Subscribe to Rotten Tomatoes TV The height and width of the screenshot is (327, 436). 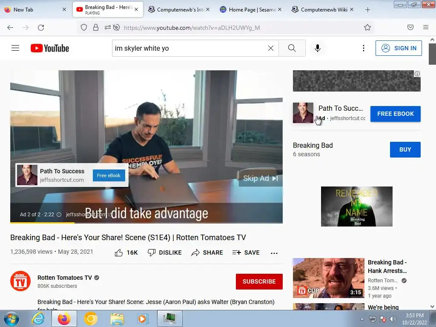(259, 281)
